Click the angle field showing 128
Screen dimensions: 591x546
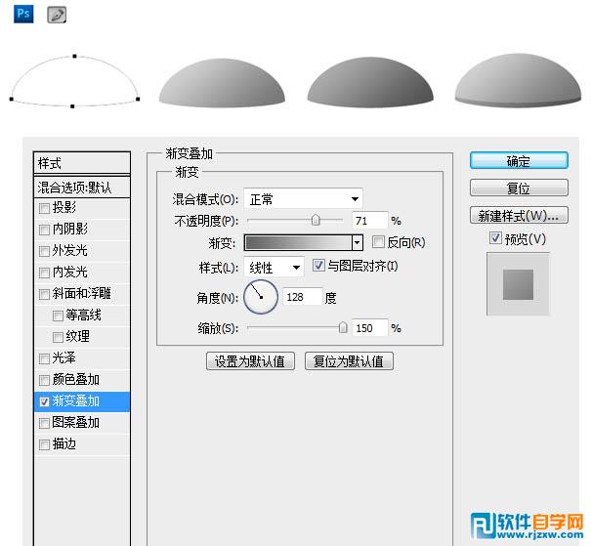[x=303, y=297]
